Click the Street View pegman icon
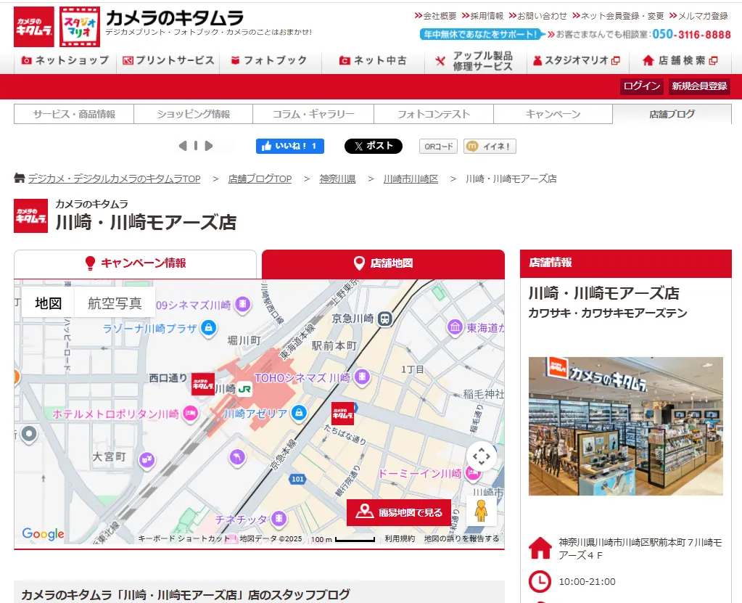The height and width of the screenshot is (603, 742). pyautogui.click(x=482, y=511)
